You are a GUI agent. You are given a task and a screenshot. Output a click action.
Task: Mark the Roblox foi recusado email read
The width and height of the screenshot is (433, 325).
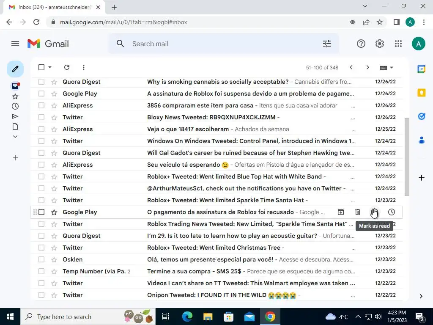tap(375, 212)
